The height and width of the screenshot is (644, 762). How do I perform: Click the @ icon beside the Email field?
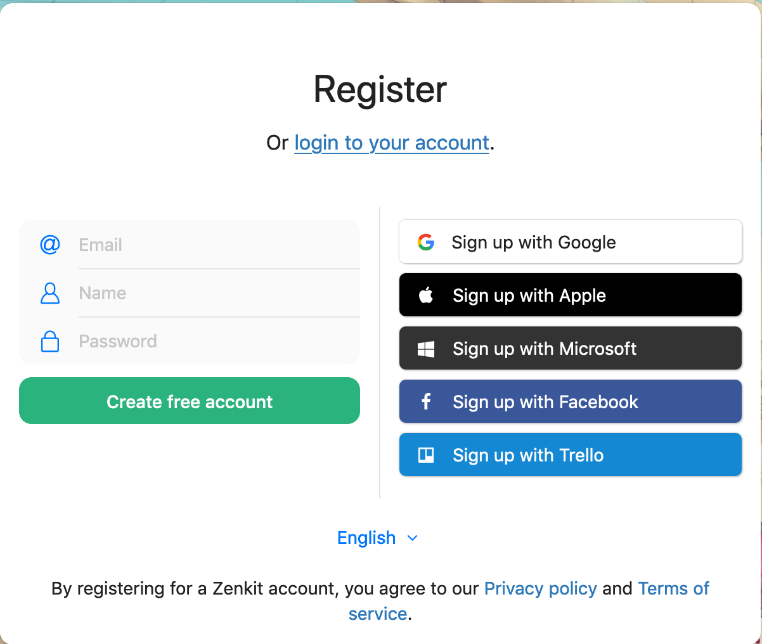tap(49, 245)
